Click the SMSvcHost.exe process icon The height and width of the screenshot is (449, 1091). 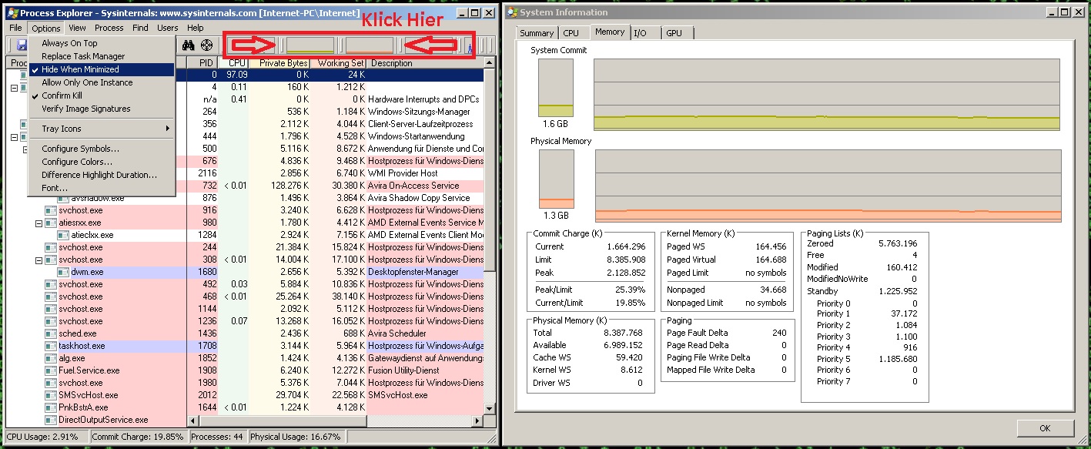(x=51, y=395)
